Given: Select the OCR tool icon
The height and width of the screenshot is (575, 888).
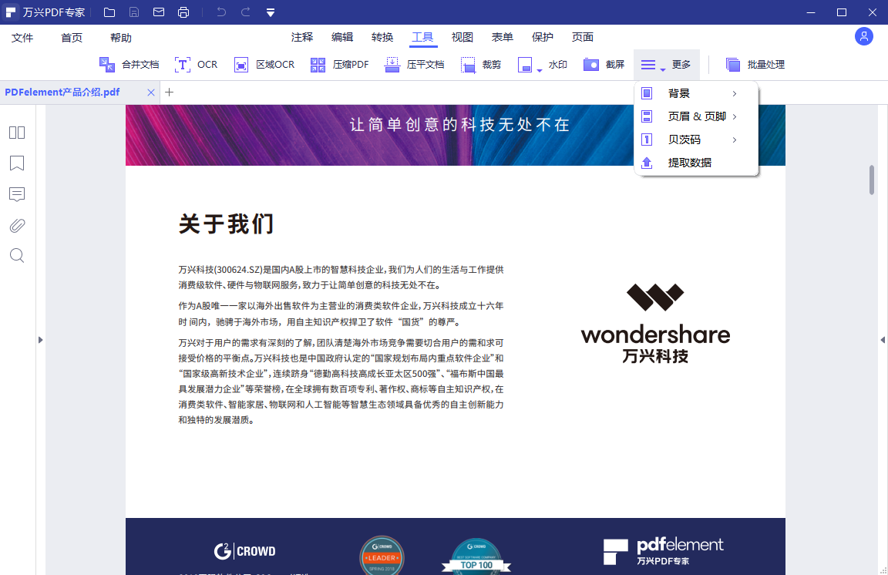Looking at the screenshot, I should (x=183, y=65).
